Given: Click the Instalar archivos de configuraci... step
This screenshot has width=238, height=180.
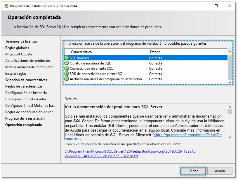Looking at the screenshot, I should coord(30,67).
